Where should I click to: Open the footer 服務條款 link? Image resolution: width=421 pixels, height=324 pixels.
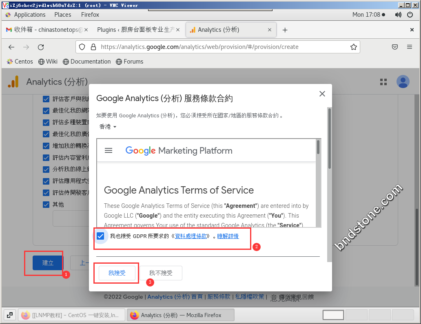tap(219, 297)
